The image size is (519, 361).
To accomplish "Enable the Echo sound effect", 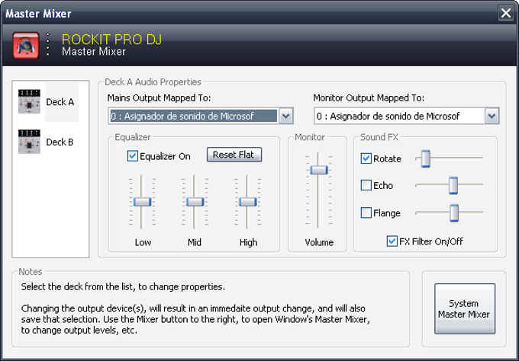I will pyautogui.click(x=366, y=185).
